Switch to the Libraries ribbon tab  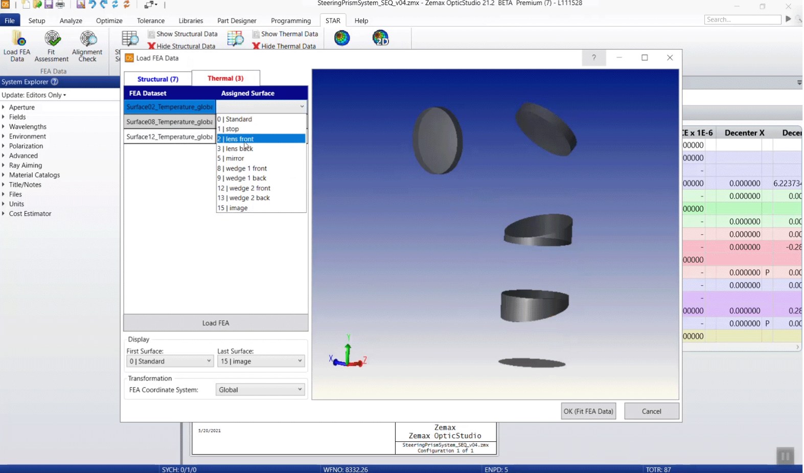191,20
